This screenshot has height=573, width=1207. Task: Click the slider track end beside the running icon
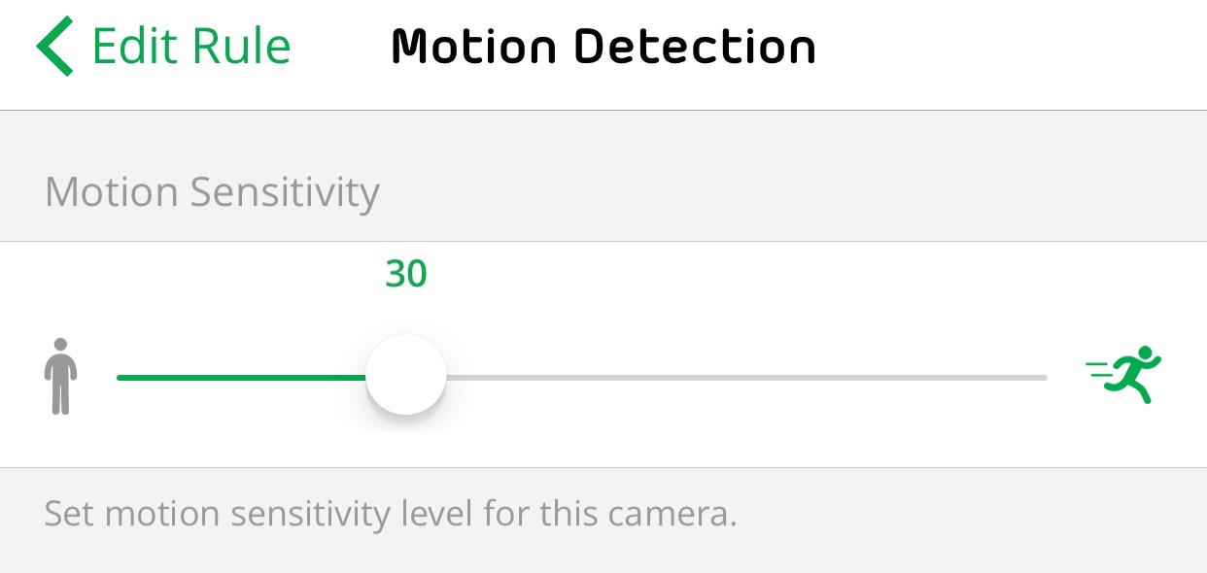[x=1038, y=377]
